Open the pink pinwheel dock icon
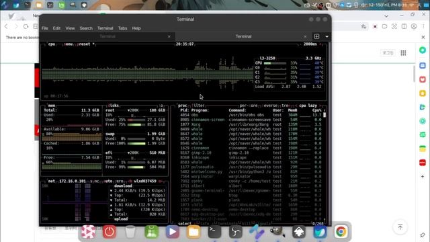Image resolution: width=430 pixels, height=242 pixels. pyautogui.click(x=88, y=232)
